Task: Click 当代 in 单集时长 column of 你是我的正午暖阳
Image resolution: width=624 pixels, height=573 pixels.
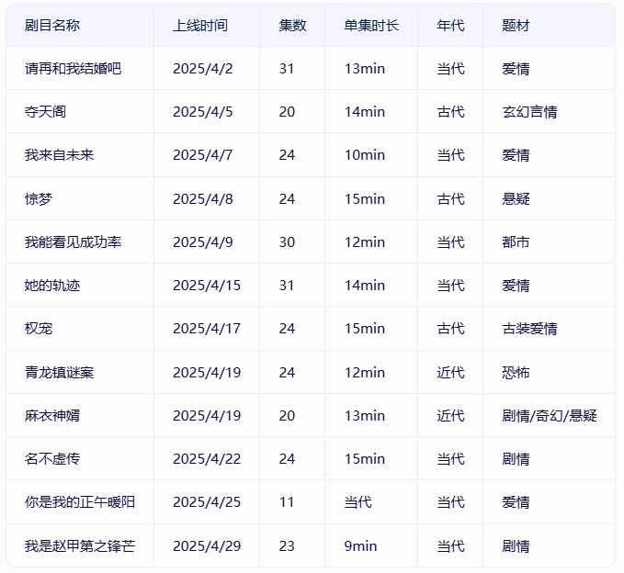Action: coord(358,501)
